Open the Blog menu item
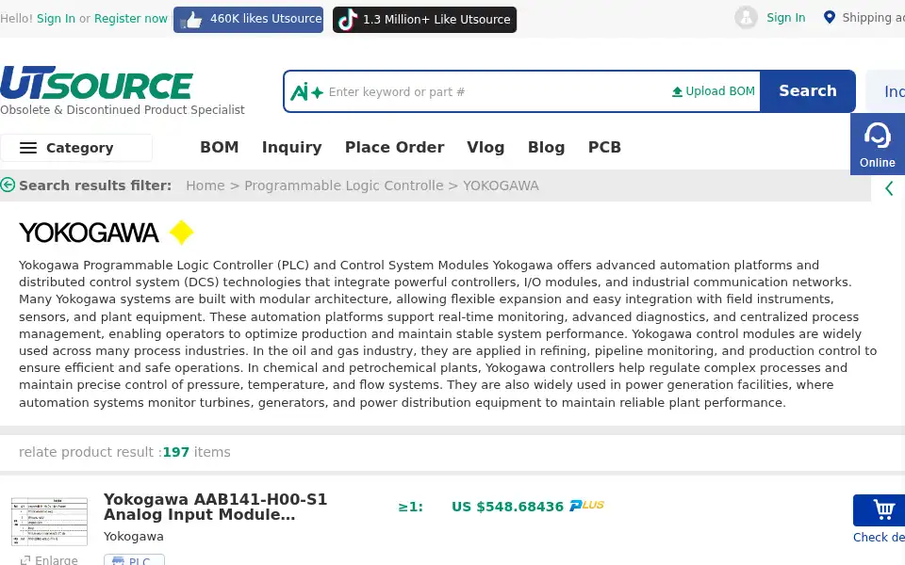This screenshot has height=565, width=905. point(546,148)
